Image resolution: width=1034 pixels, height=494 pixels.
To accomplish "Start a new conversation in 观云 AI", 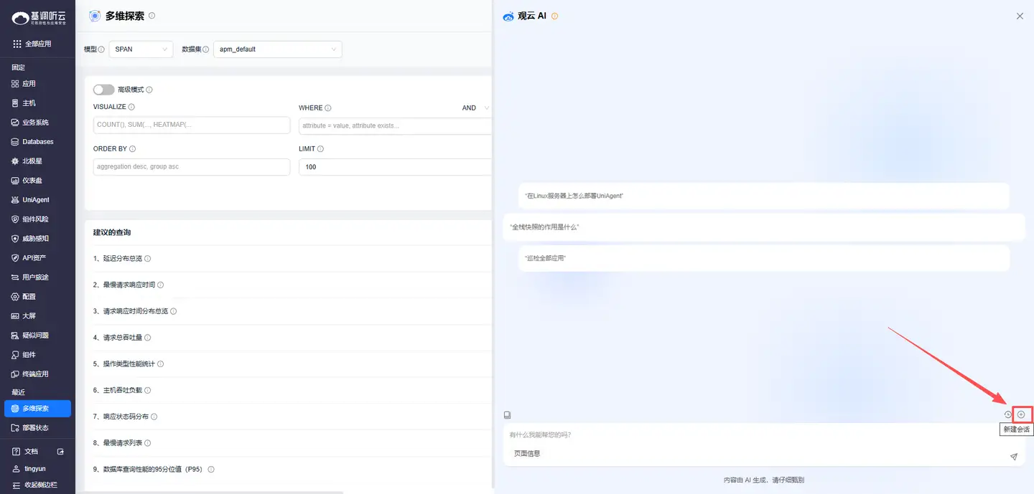I will coord(1021,414).
